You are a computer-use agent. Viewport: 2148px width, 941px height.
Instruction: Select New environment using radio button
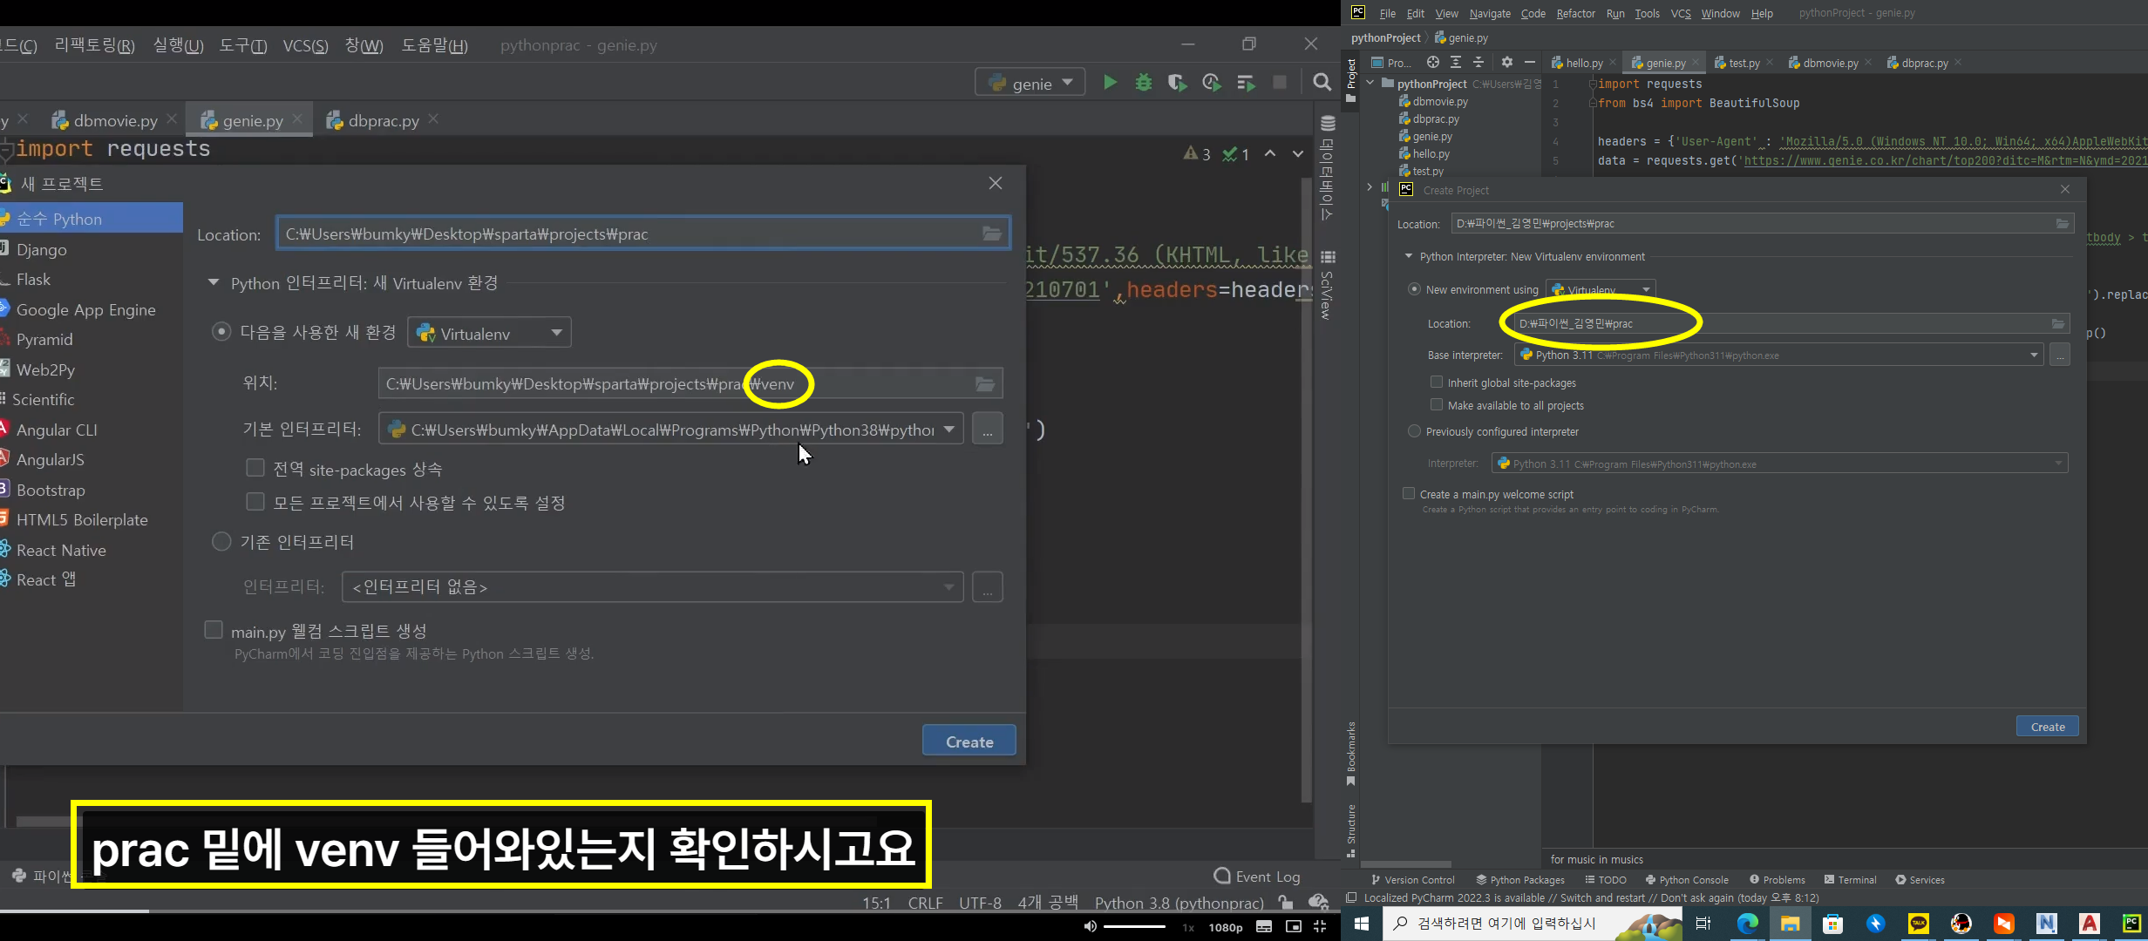(1414, 289)
